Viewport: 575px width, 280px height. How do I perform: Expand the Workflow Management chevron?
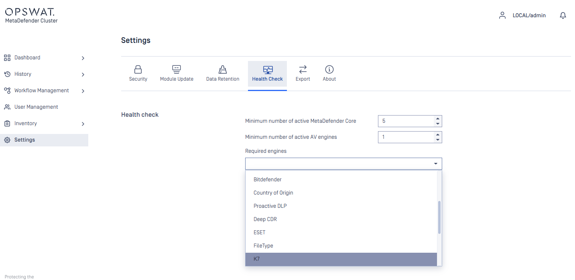coord(83,91)
